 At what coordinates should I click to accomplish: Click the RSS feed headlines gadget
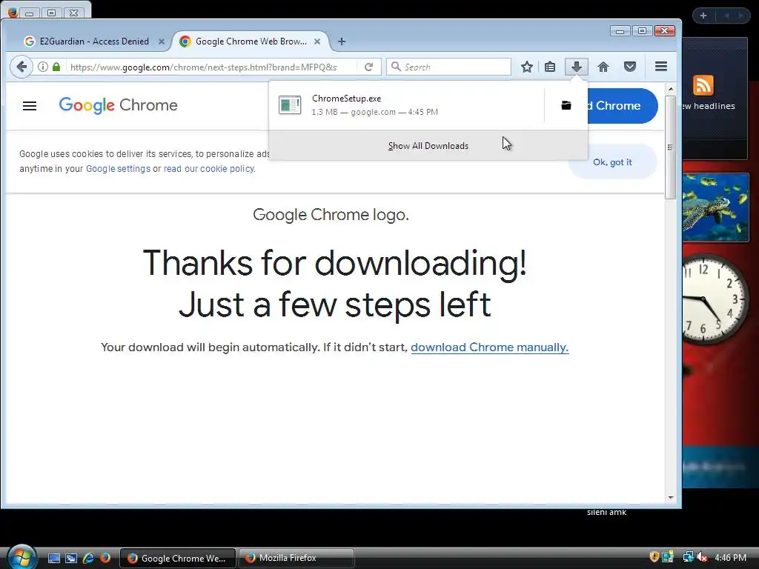click(x=714, y=99)
